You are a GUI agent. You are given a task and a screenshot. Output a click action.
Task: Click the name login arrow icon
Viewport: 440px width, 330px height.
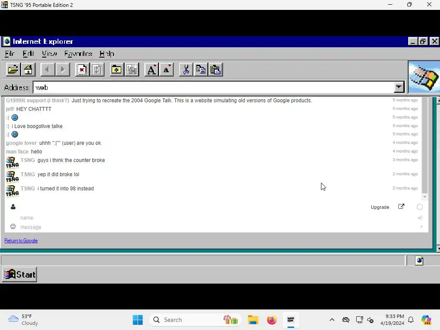click(420, 218)
